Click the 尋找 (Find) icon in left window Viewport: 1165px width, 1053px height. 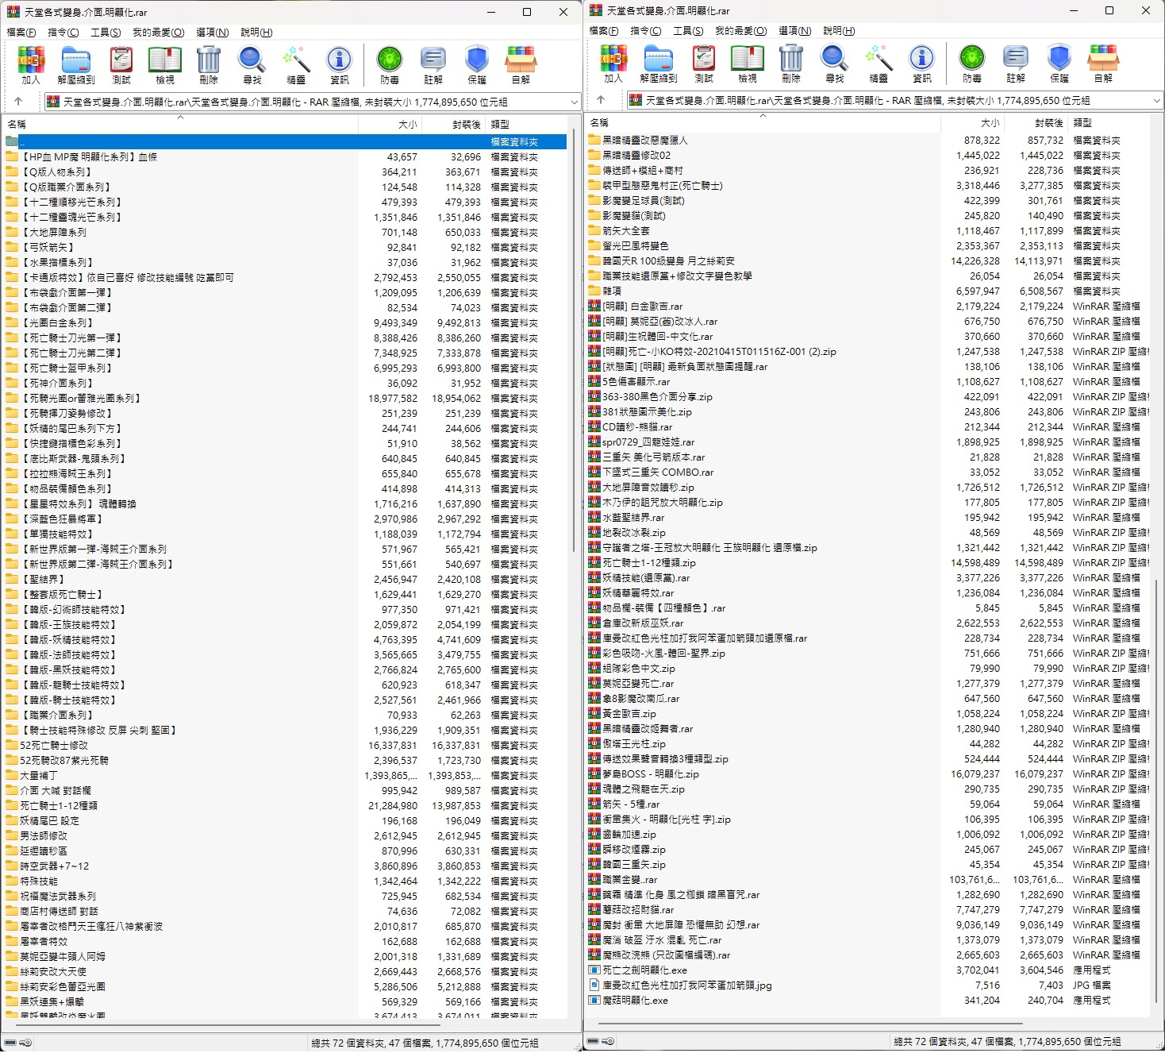point(252,65)
